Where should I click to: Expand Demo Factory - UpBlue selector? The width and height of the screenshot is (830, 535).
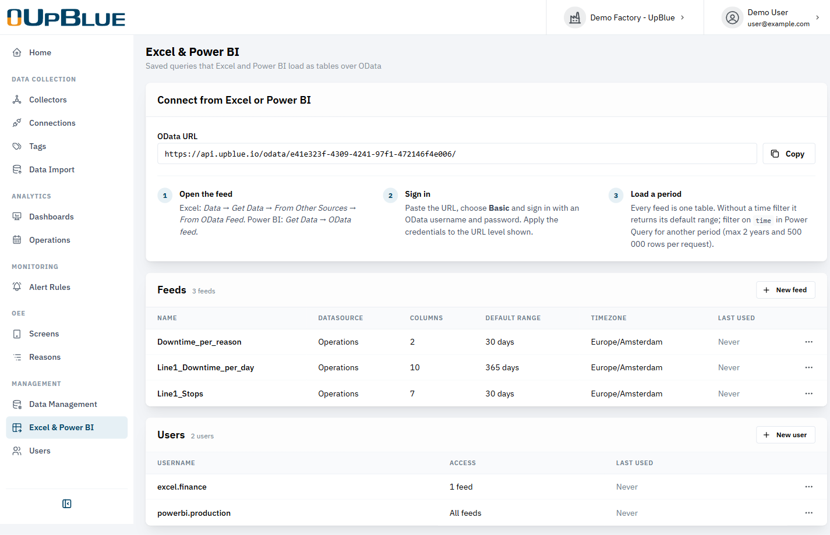625,17
